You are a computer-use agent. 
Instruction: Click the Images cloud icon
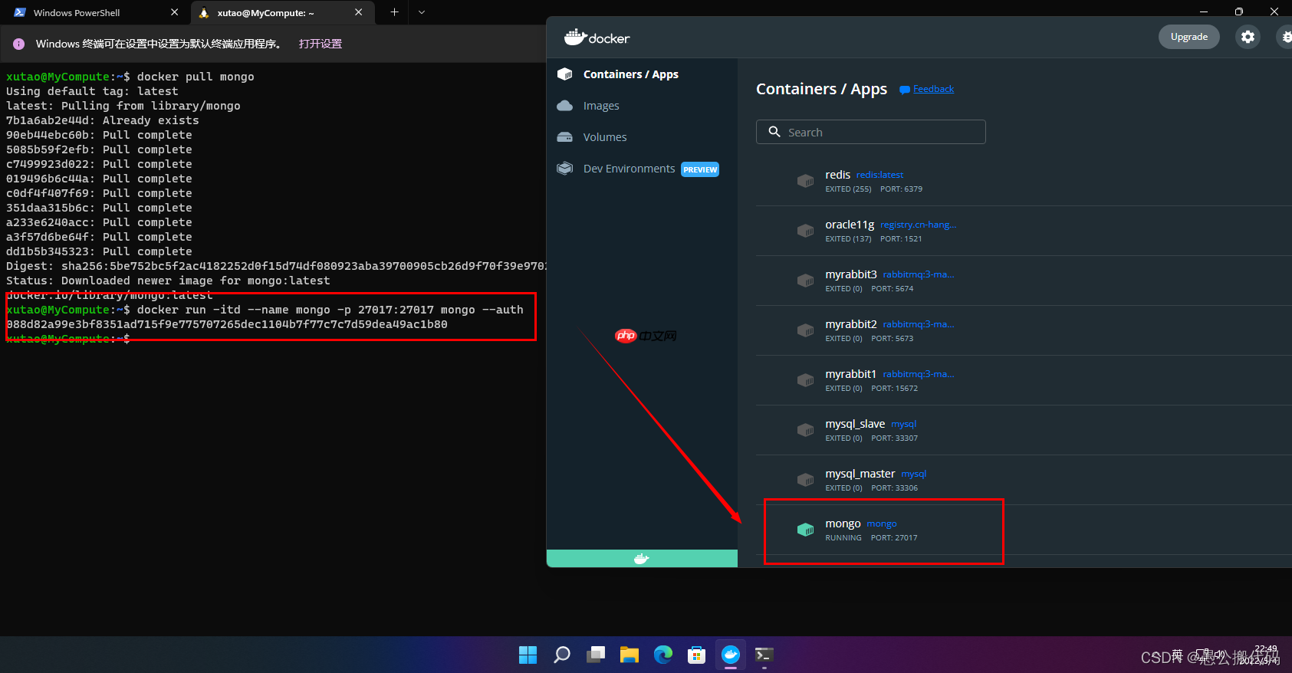(565, 106)
